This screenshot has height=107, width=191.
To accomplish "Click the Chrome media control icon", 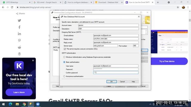I will tap(169, 2).
